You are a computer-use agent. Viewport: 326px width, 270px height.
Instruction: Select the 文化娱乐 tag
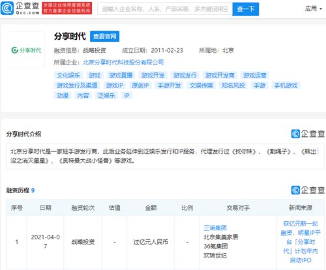pyautogui.click(x=68, y=76)
